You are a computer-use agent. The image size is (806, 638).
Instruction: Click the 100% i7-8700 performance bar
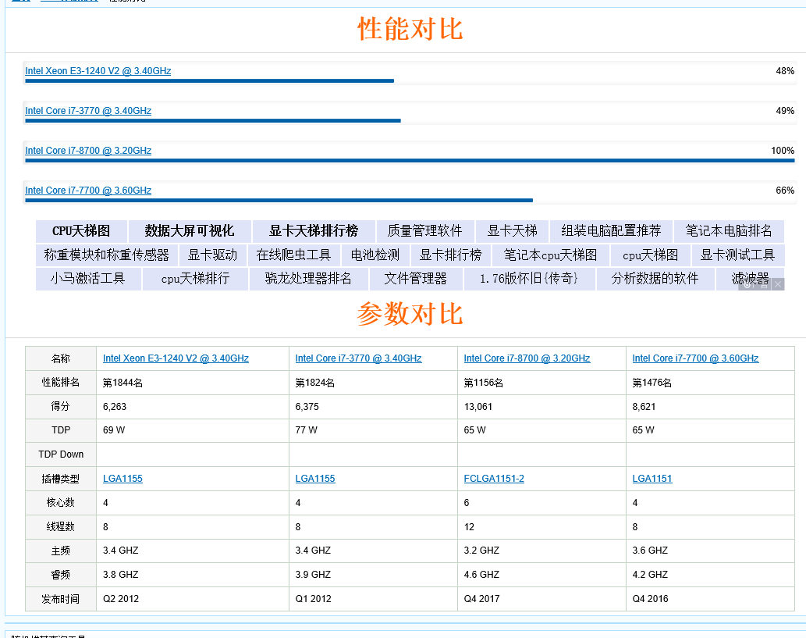[410, 161]
